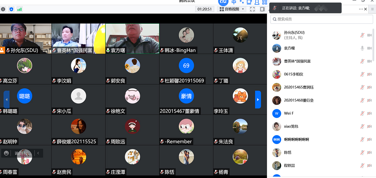Click the muted microphone in speaking banner
The width and height of the screenshot is (376, 178).
point(275,8)
